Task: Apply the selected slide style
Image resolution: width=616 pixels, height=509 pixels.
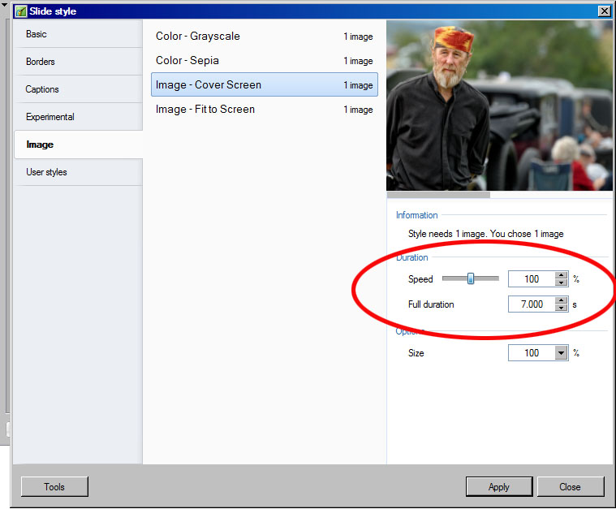Action: click(499, 486)
